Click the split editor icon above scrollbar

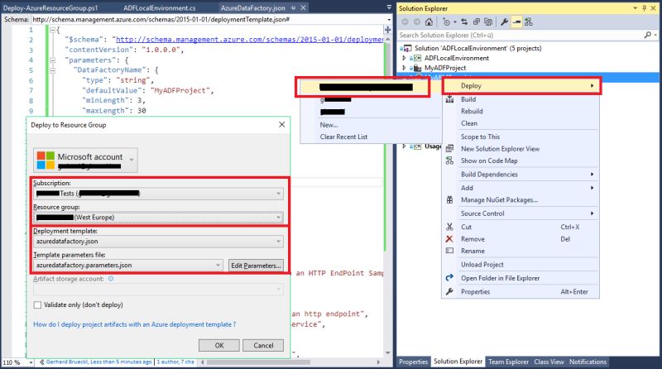pos(387,30)
